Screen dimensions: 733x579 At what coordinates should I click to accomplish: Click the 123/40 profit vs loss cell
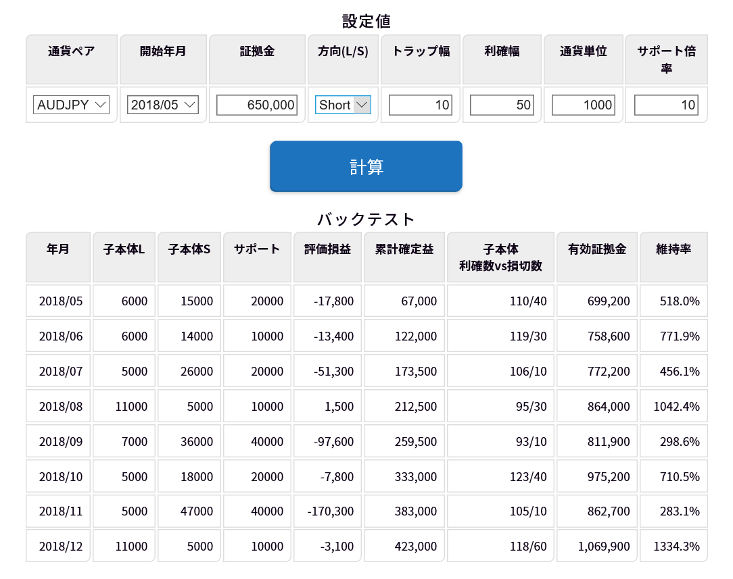[500, 476]
